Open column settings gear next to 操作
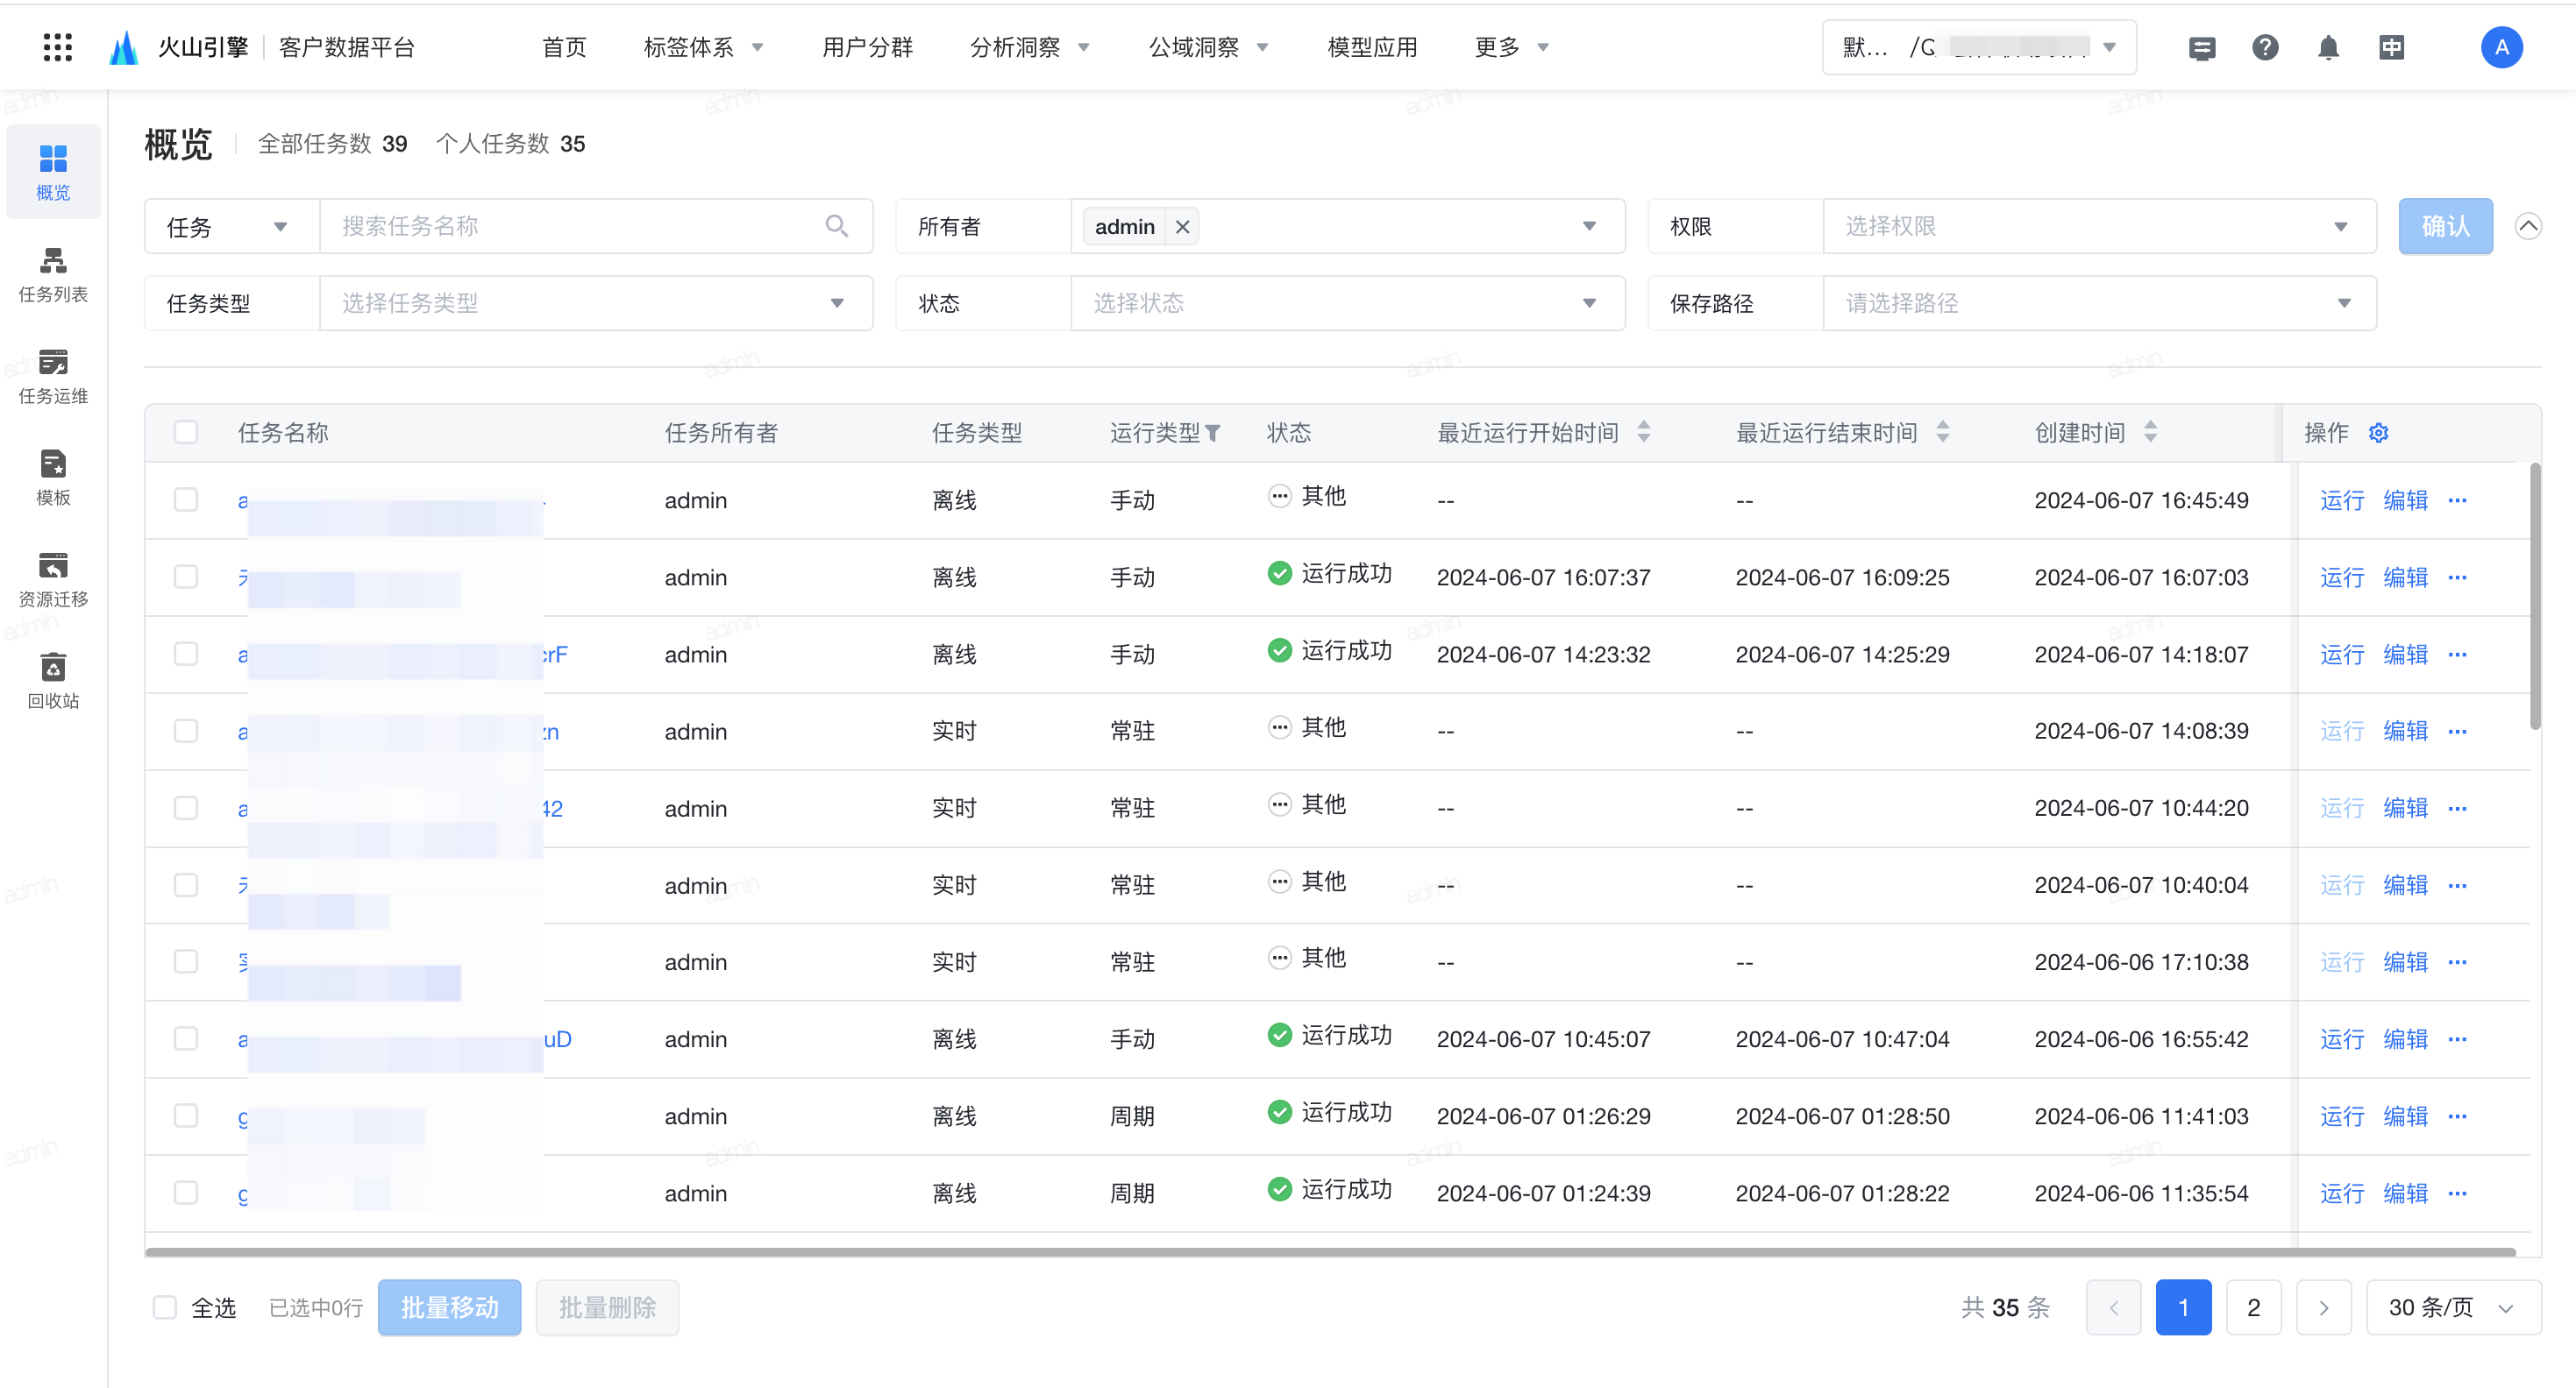This screenshot has width=2576, height=1388. 2378,433
